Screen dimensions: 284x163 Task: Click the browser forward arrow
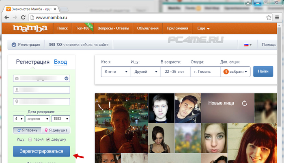click(14, 17)
